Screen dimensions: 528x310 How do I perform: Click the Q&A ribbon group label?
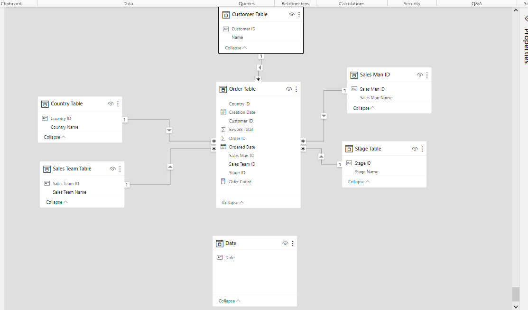tap(476, 3)
